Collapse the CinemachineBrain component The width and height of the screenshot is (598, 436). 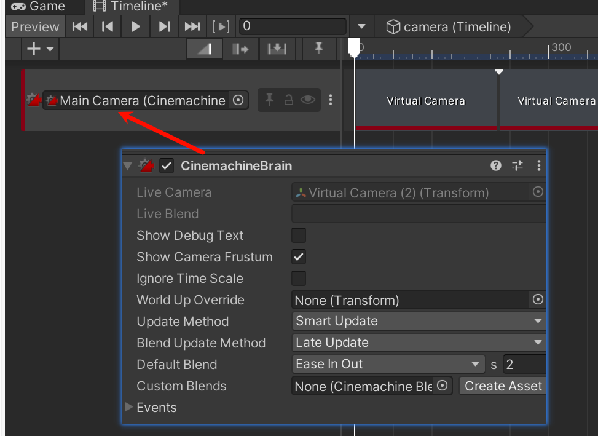click(128, 166)
